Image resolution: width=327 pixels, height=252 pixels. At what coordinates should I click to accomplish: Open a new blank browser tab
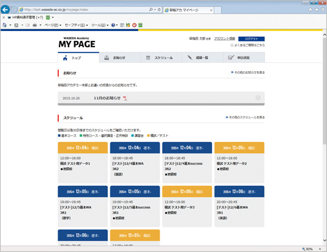pyautogui.click(x=218, y=10)
